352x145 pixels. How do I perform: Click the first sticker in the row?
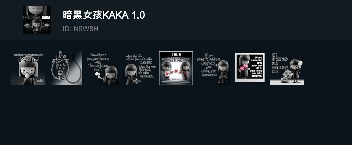click(x=28, y=68)
